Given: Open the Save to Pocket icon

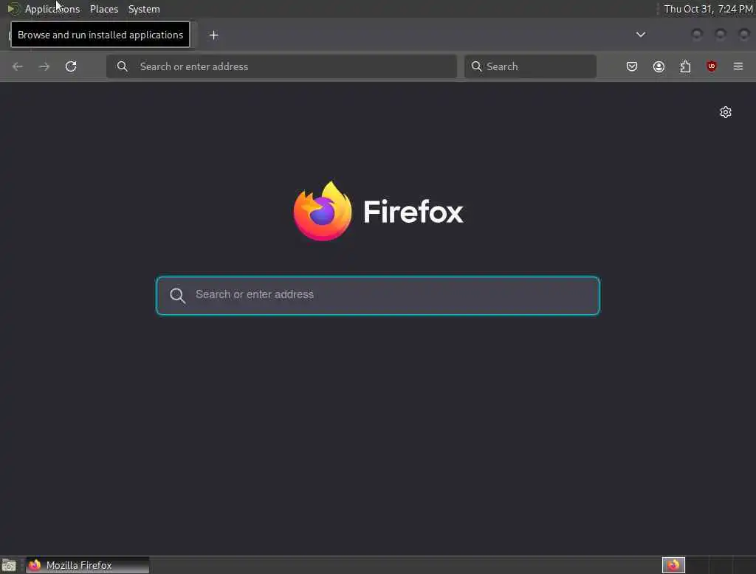Looking at the screenshot, I should (632, 66).
